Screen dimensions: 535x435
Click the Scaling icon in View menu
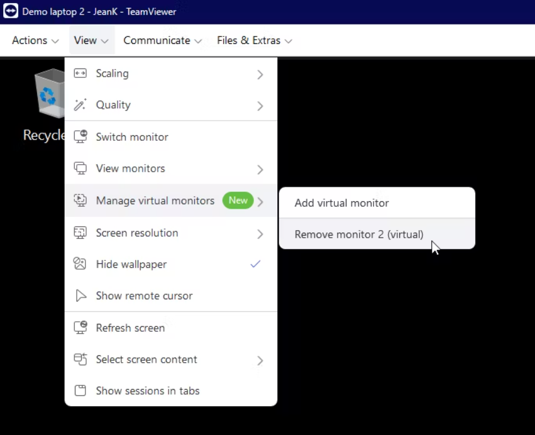coord(80,74)
